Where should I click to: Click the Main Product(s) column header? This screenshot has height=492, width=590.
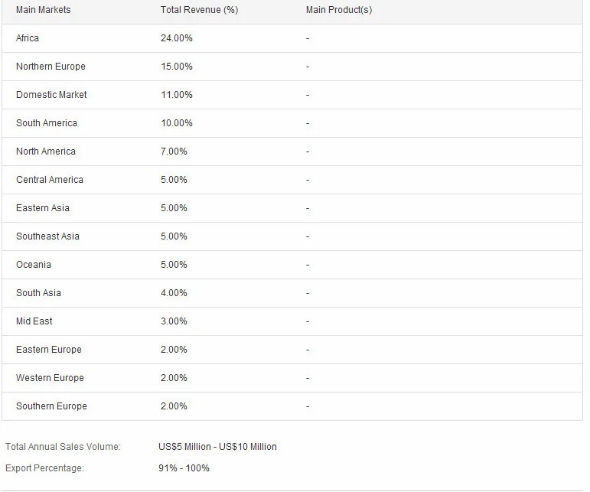(339, 10)
